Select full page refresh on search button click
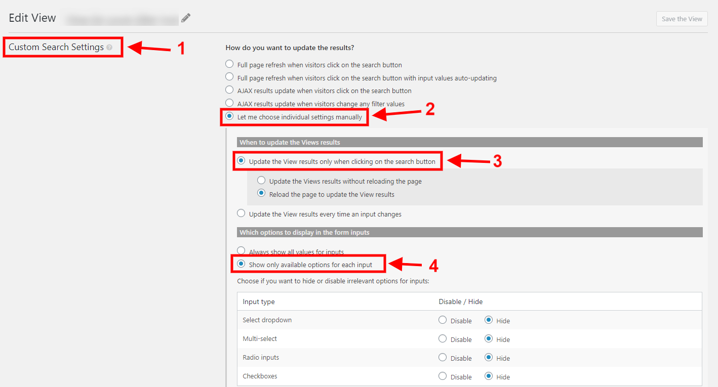Screen dimensions: 718x387 tap(229, 64)
